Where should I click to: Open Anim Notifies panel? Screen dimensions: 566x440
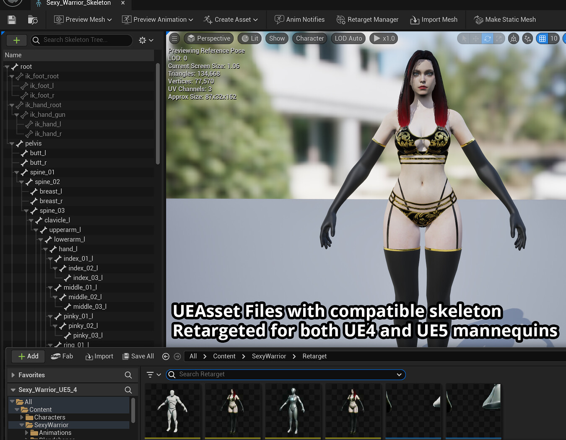(299, 20)
